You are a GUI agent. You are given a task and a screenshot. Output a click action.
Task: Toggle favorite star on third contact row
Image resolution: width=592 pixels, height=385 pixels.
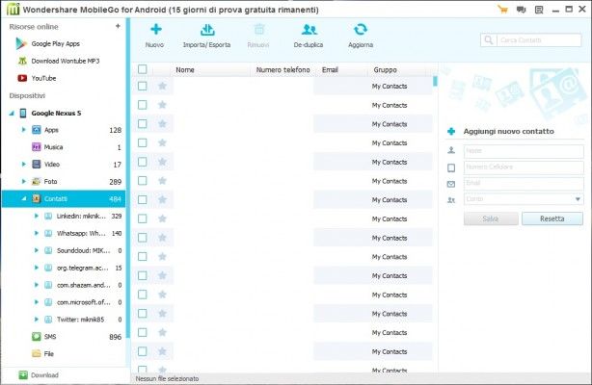(x=162, y=124)
